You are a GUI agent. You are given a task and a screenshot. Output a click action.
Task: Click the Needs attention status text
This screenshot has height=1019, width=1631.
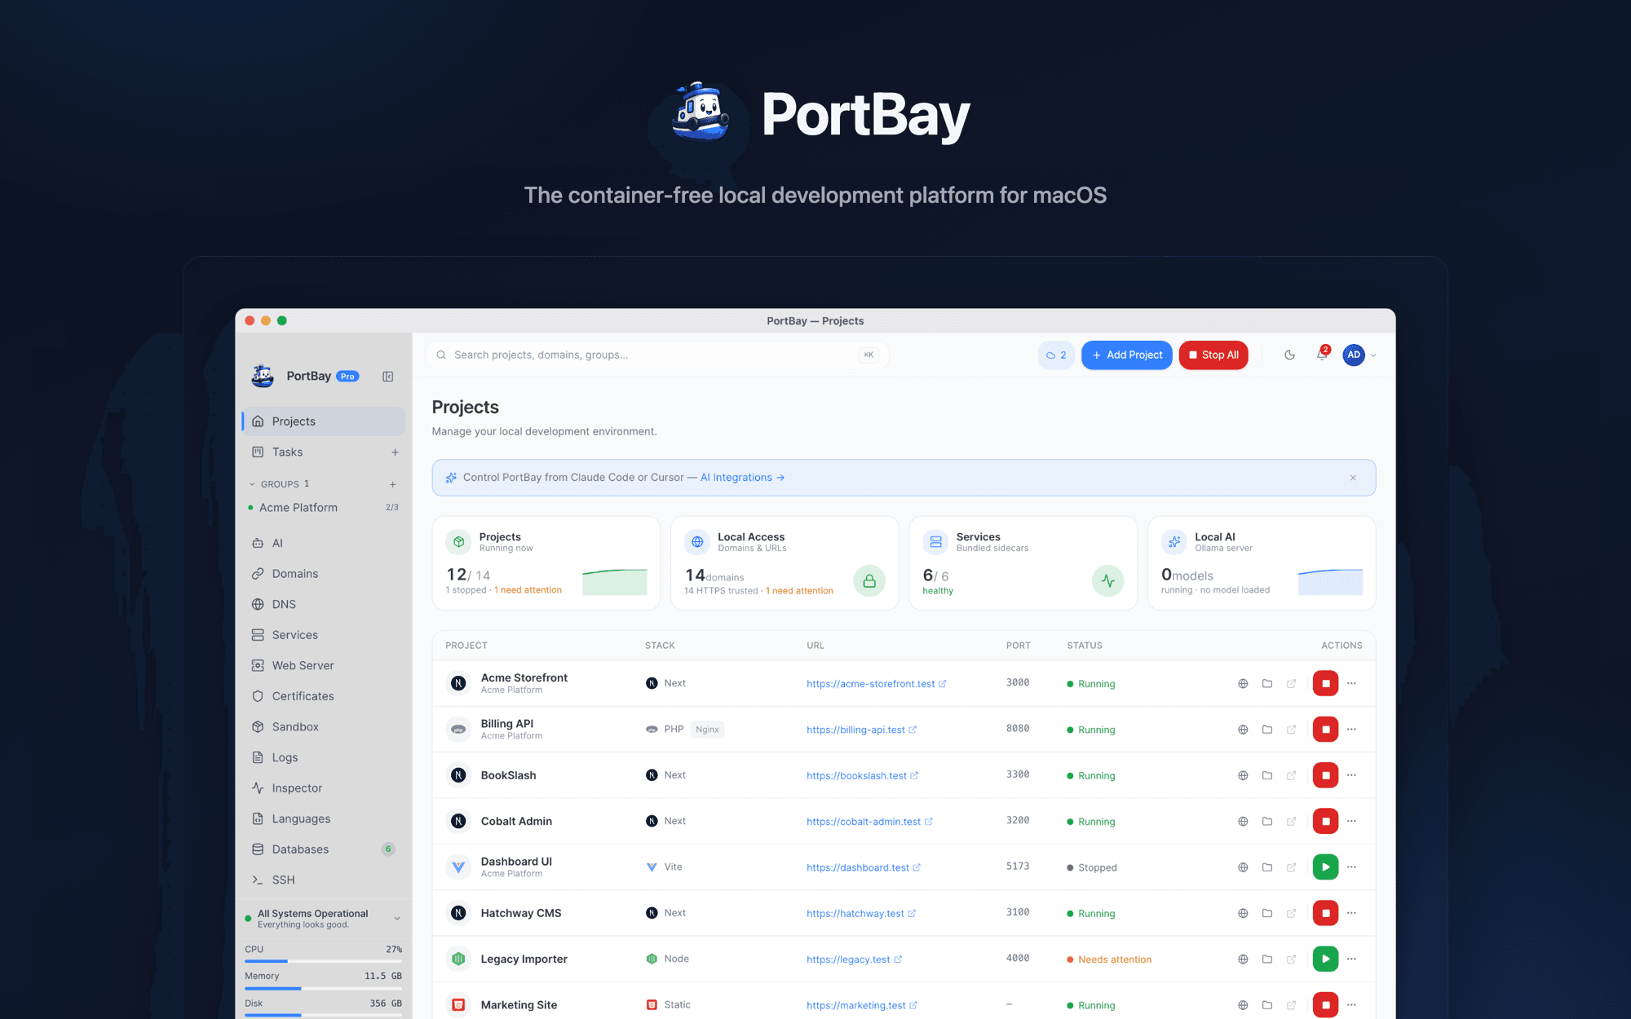click(x=1115, y=959)
